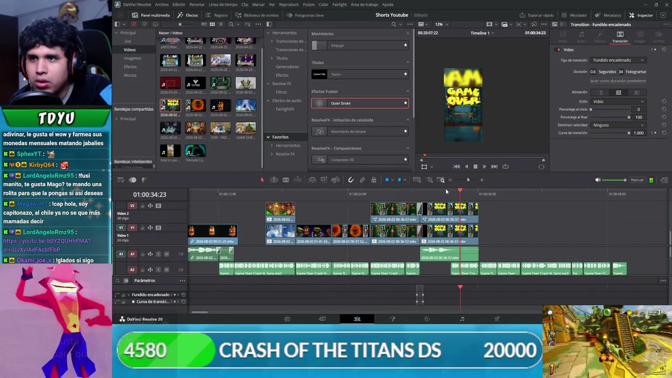Toggle the Video transition enable switch

pos(559,50)
